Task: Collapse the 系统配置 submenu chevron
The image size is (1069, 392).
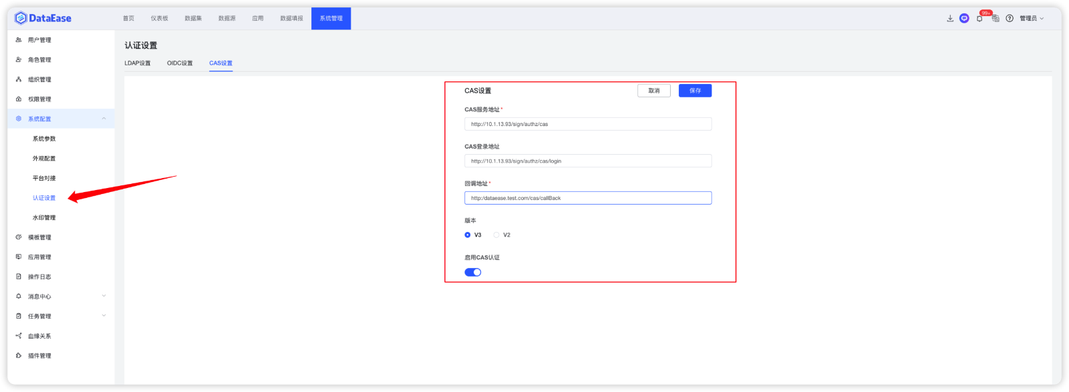Action: 104,119
